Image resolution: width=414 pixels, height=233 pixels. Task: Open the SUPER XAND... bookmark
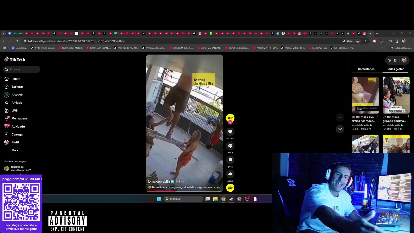coord(98,48)
